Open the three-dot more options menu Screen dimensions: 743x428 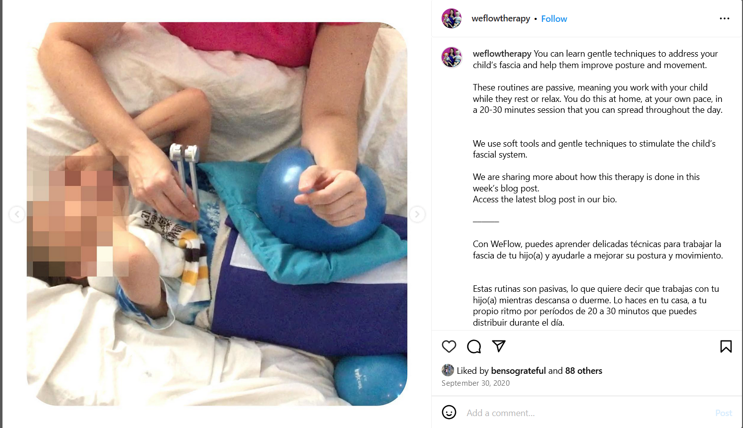pyautogui.click(x=725, y=18)
